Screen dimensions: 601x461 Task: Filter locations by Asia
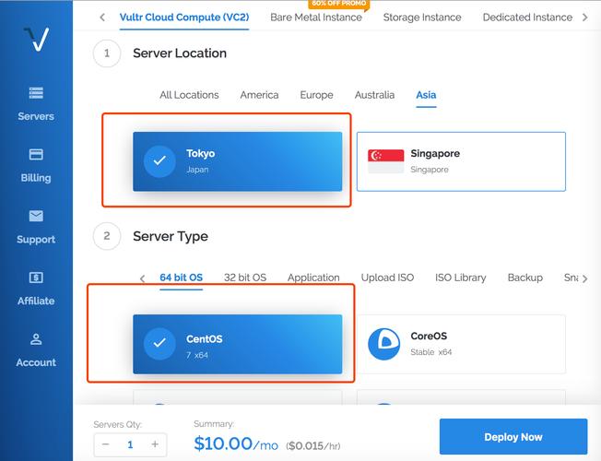click(426, 95)
